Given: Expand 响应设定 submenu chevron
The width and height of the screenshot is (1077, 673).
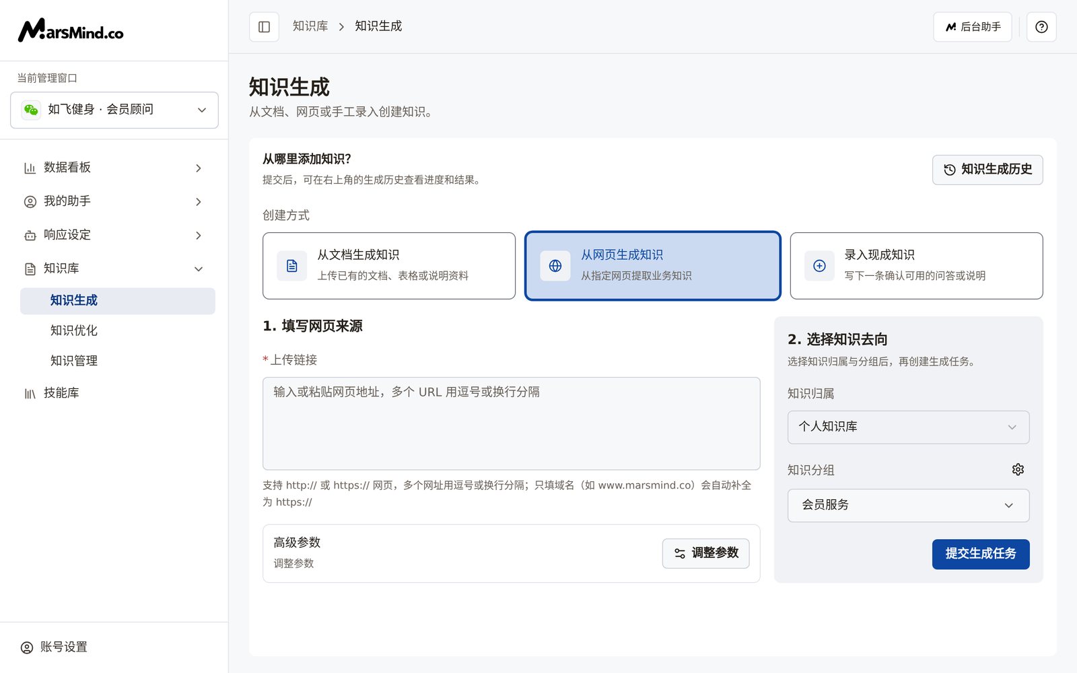Looking at the screenshot, I should coord(199,235).
